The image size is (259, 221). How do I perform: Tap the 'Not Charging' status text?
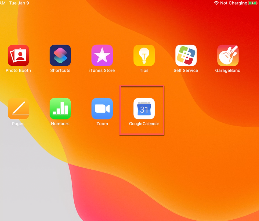(233, 3)
